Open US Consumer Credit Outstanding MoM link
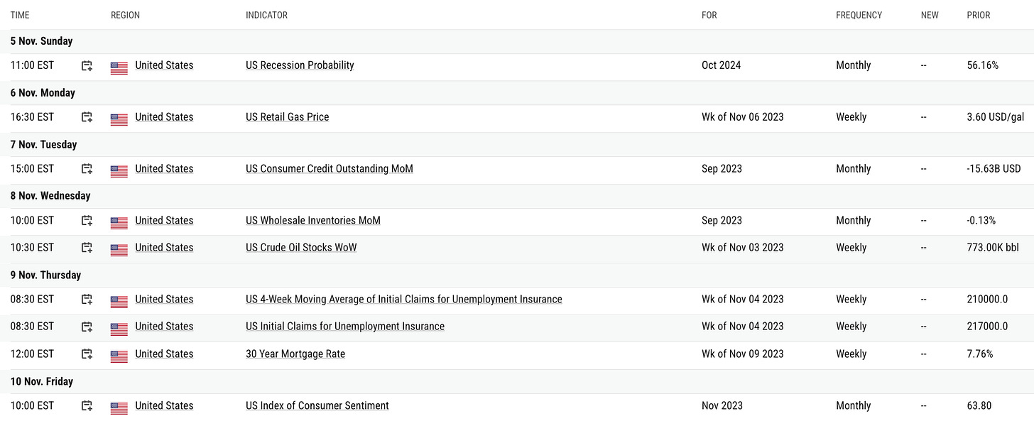 click(x=330, y=169)
